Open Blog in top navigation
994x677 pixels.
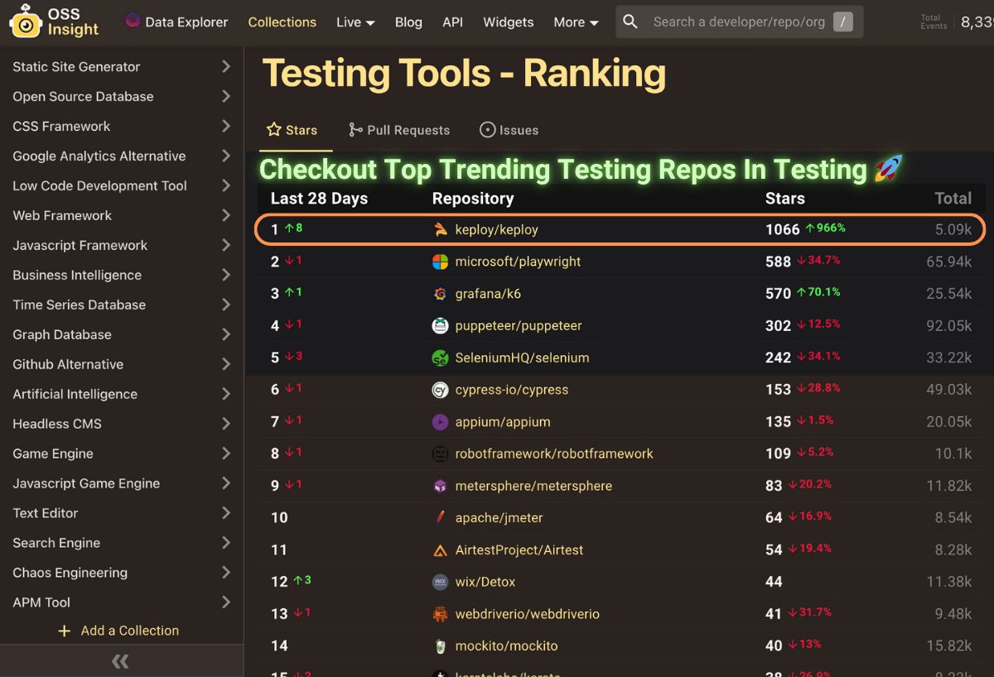point(408,22)
